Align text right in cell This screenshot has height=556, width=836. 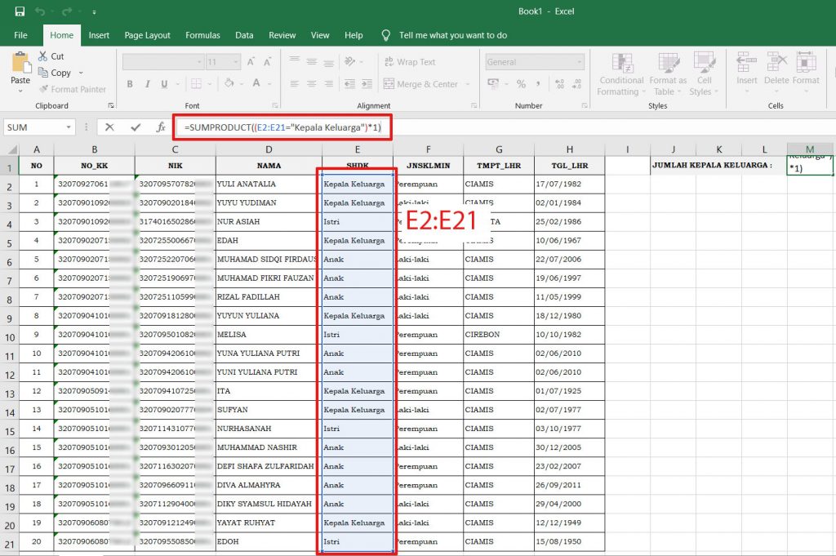tap(329, 84)
